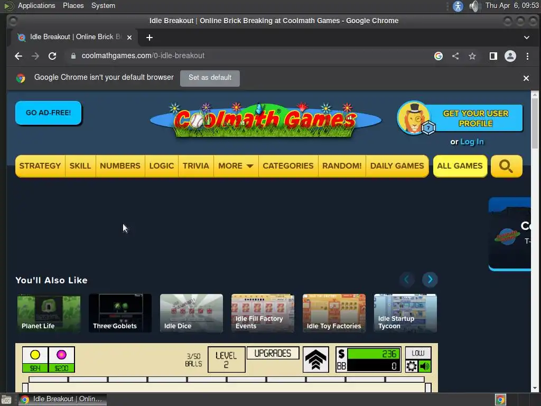Image resolution: width=541 pixels, height=406 pixels.
Task: Dismiss the default browser notification bar
Action: point(526,78)
